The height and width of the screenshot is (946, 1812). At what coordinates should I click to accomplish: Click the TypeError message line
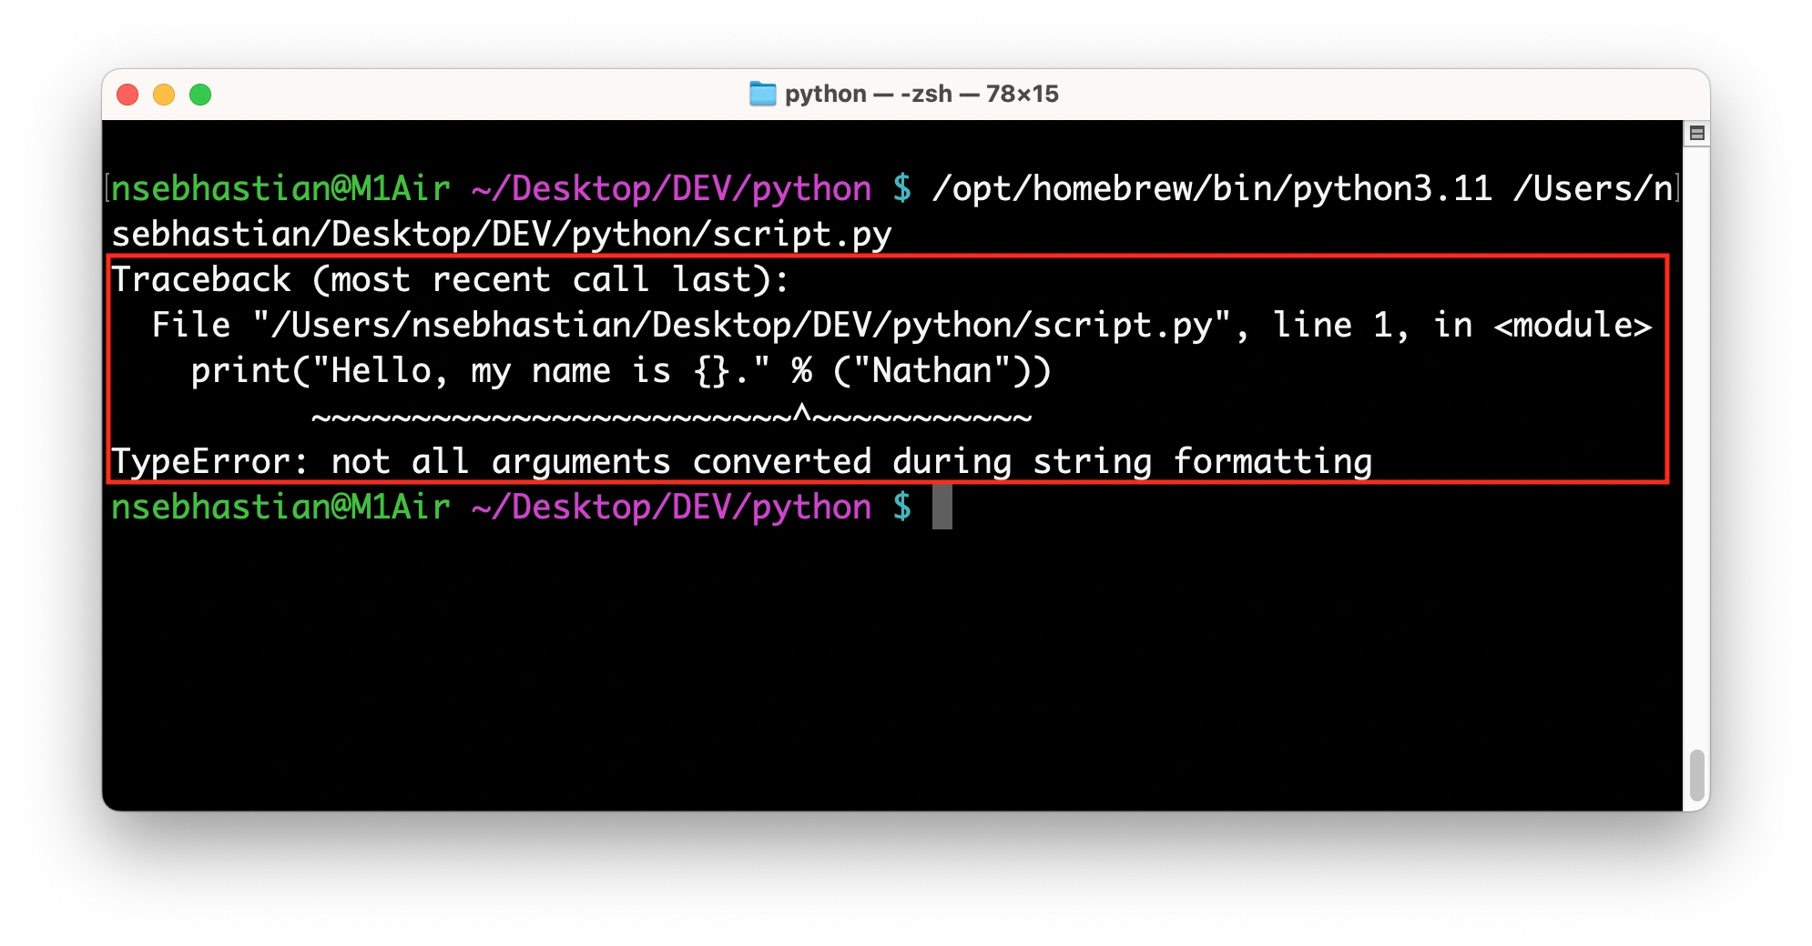[x=741, y=462]
